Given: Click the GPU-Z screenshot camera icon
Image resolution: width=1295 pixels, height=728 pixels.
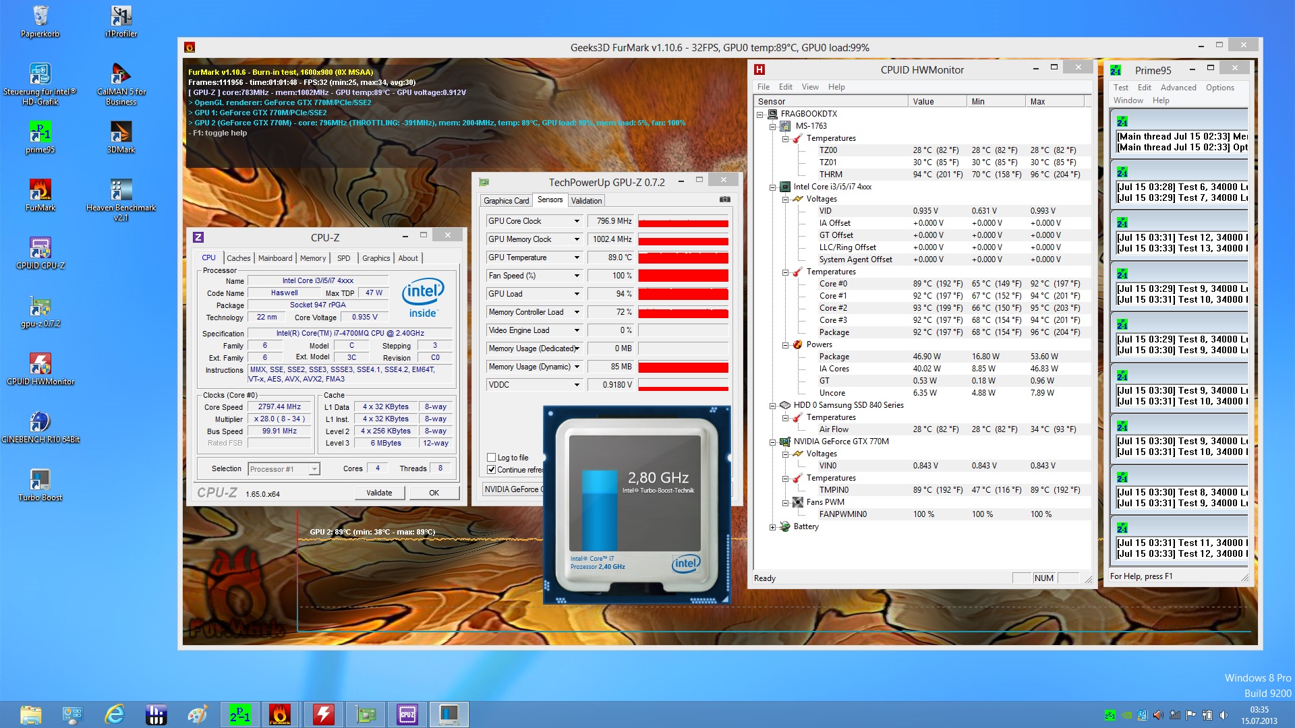Looking at the screenshot, I should coord(724,200).
